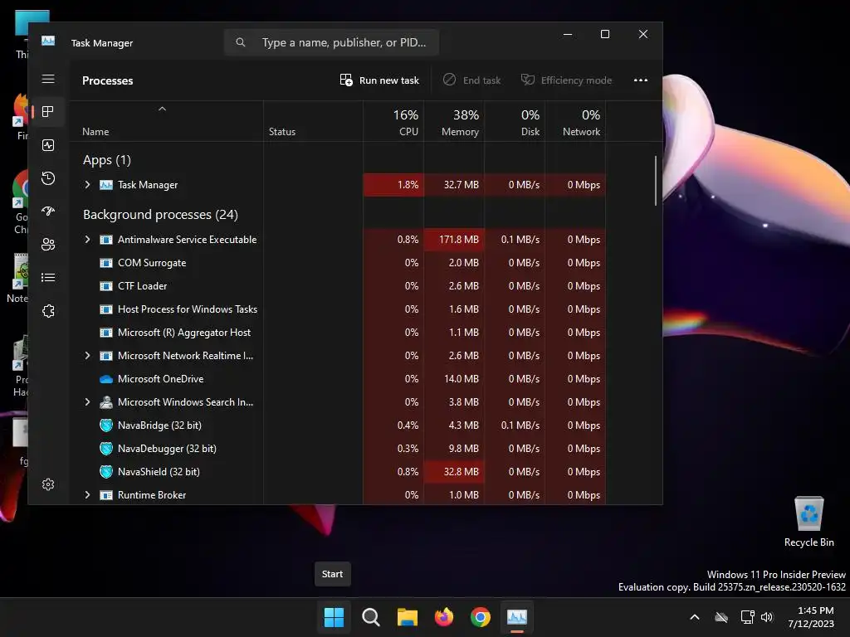
Task: Open the Startup apps icon in sidebar
Action: (x=48, y=212)
